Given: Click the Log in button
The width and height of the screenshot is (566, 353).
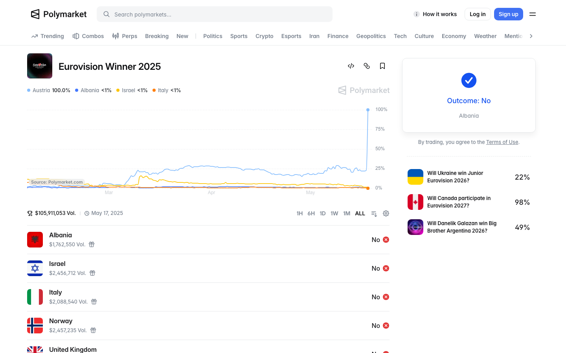Looking at the screenshot, I should 478,14.
